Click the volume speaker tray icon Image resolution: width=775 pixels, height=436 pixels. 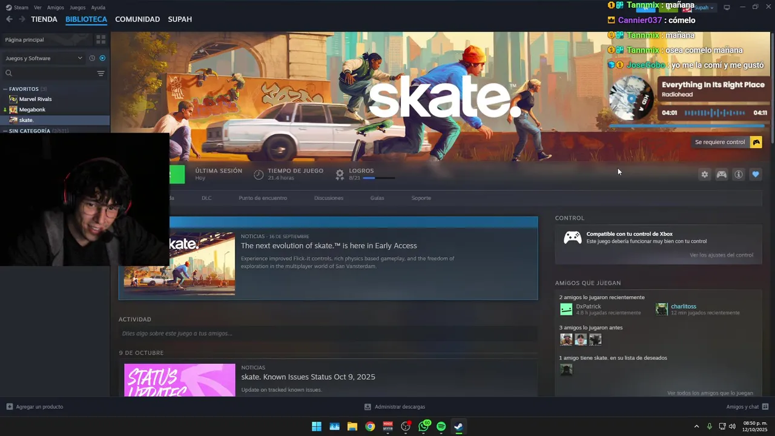click(x=732, y=426)
